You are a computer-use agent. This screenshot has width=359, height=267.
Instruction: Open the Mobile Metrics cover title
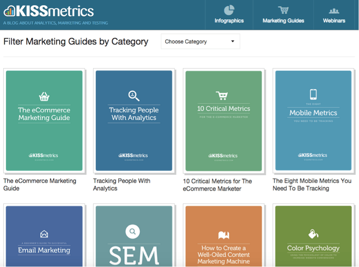(313, 113)
